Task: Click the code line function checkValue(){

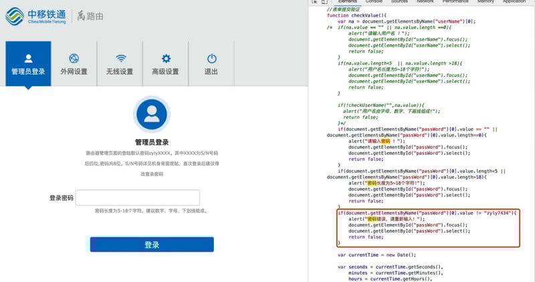Action: [356, 15]
